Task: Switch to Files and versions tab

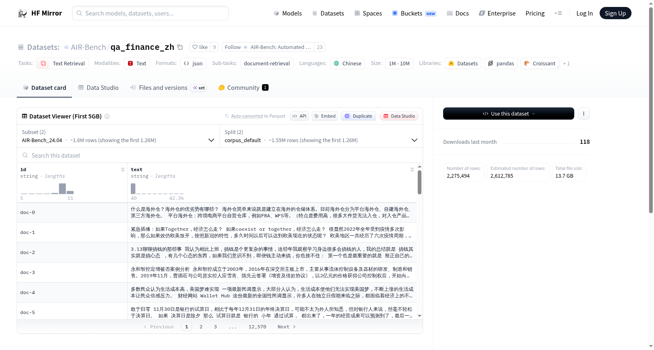Action: coord(168,88)
